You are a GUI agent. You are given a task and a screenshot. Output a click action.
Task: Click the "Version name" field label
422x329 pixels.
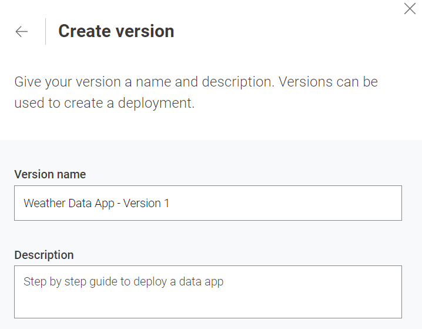pyautogui.click(x=50, y=174)
